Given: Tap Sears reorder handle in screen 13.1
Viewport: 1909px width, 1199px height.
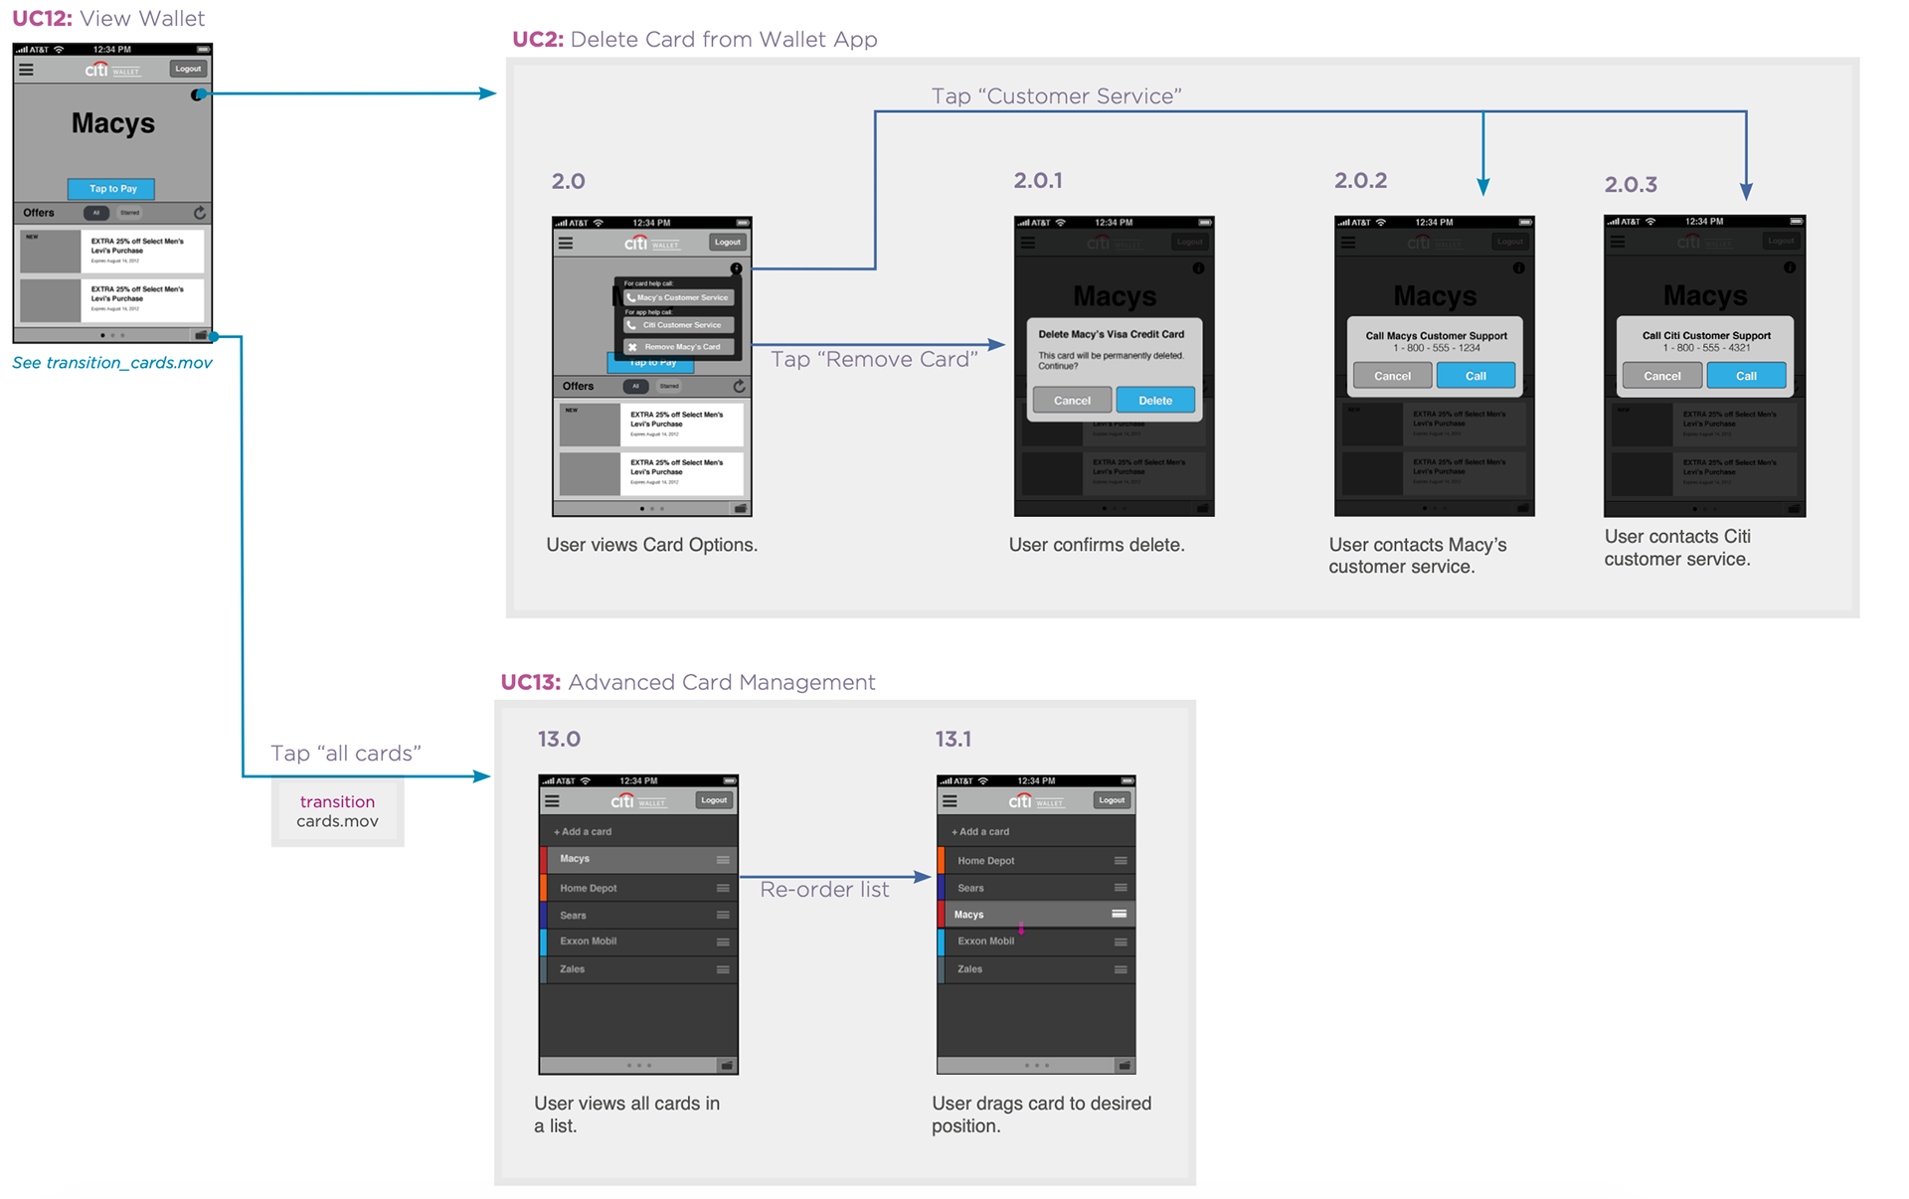Looking at the screenshot, I should coord(1121,888).
